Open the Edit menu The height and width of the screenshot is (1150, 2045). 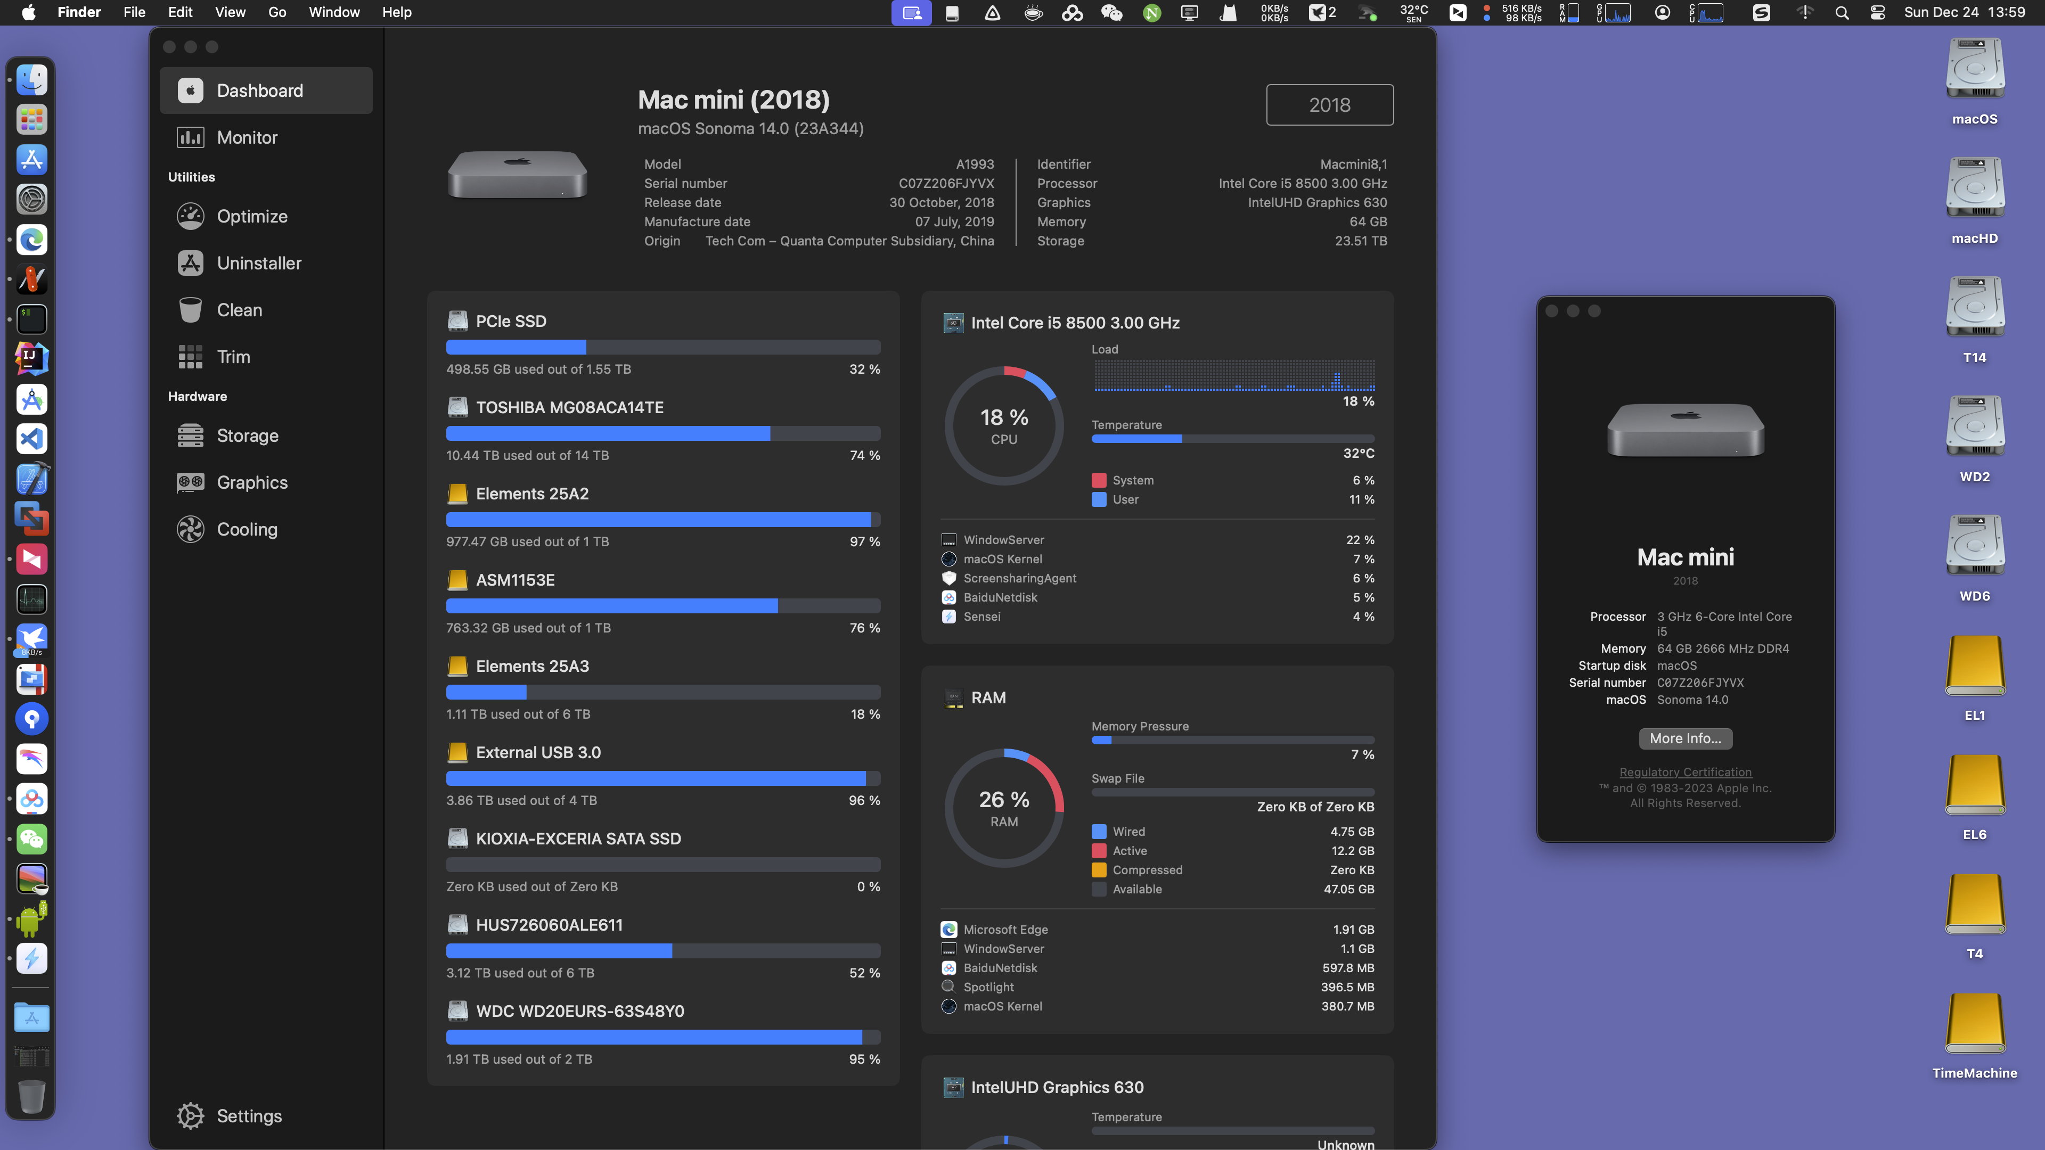click(180, 12)
